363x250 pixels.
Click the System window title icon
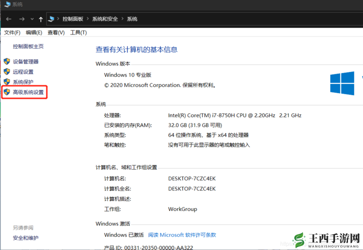tap(8, 4)
